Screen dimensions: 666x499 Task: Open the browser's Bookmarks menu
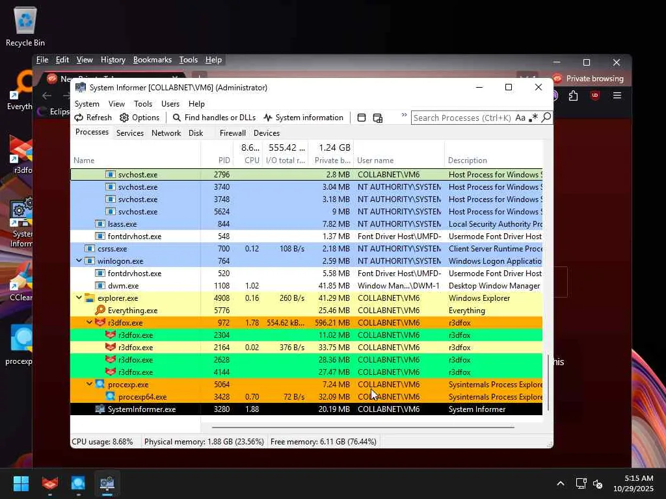coord(152,60)
